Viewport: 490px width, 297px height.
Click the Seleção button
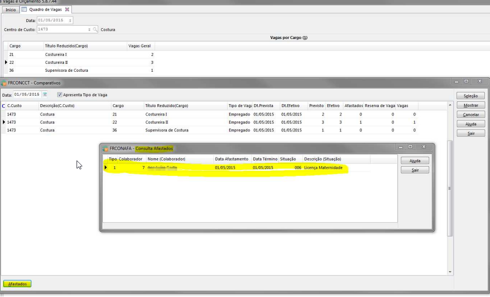pos(470,96)
